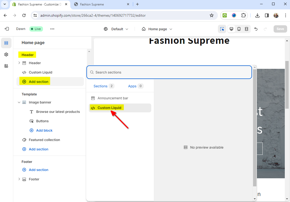This screenshot has height=202, width=290.
Task: Expand the Header section tree item
Action: (19, 63)
